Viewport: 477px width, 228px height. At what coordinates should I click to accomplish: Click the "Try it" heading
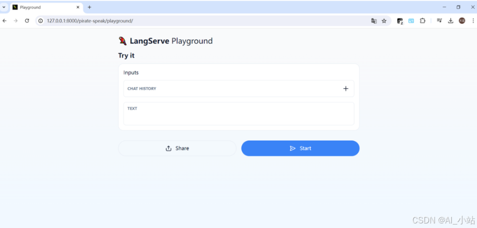point(126,56)
